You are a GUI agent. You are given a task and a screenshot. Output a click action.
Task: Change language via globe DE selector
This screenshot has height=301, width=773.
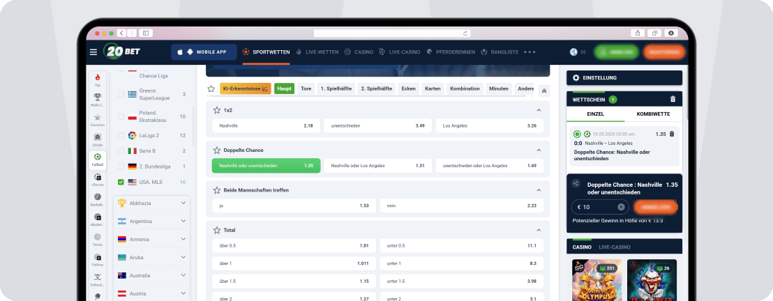click(577, 52)
